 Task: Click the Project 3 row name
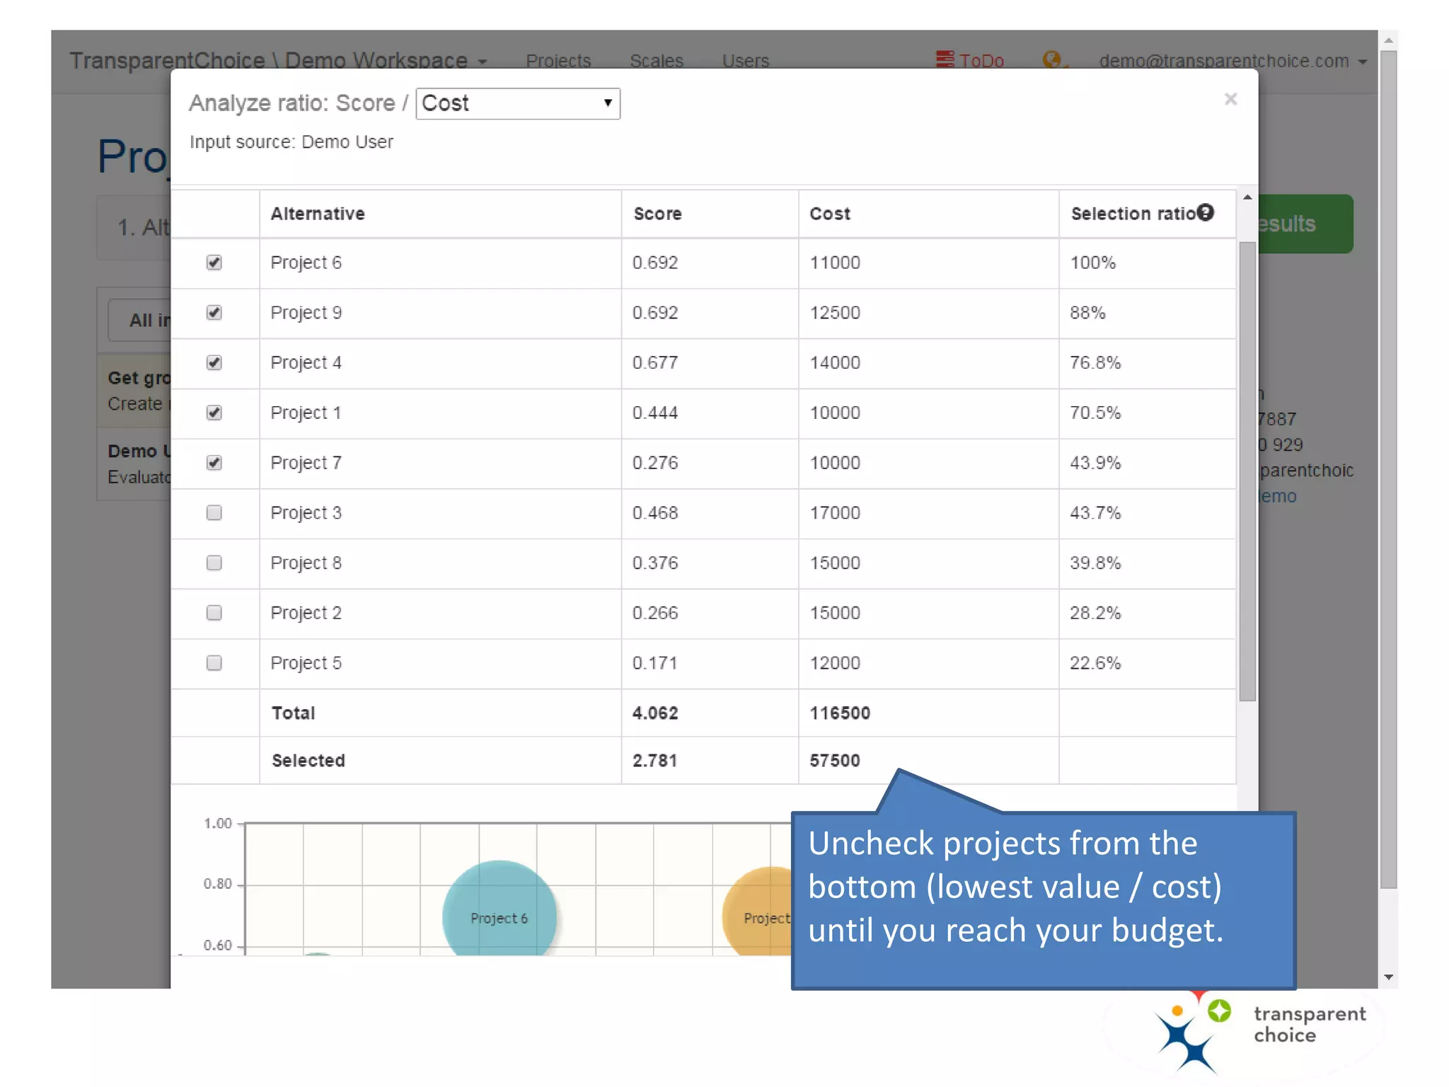click(306, 512)
